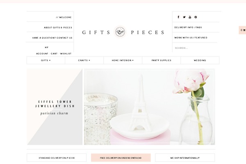Open the Wishlist link

[66, 54]
